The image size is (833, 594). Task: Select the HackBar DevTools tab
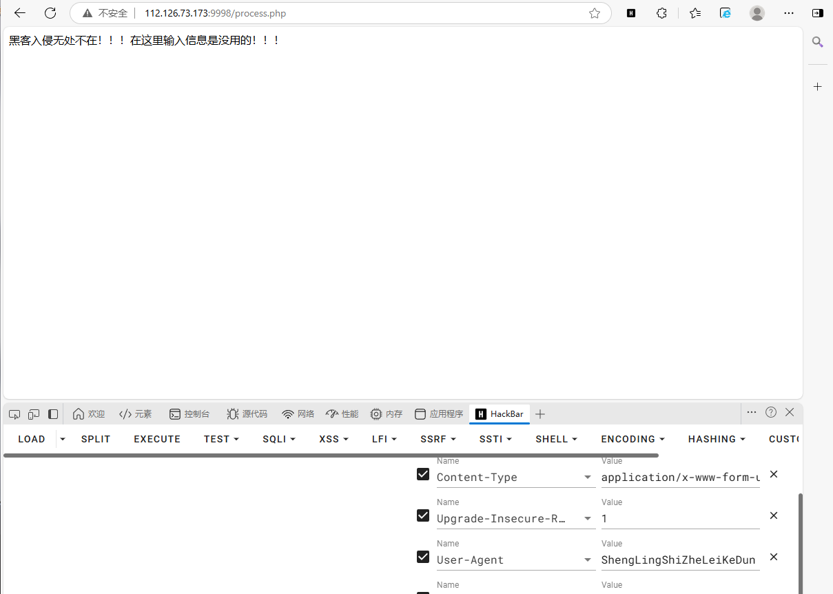pyautogui.click(x=500, y=414)
